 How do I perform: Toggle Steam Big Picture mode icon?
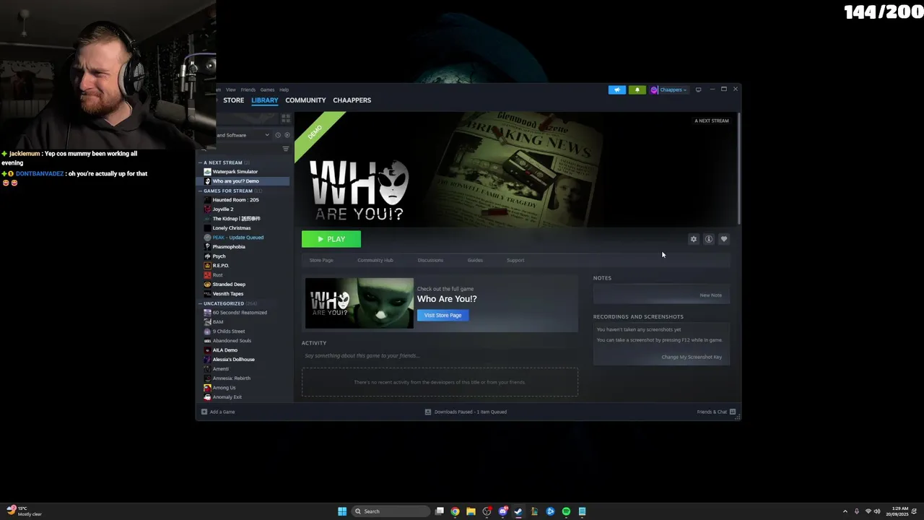coord(698,90)
